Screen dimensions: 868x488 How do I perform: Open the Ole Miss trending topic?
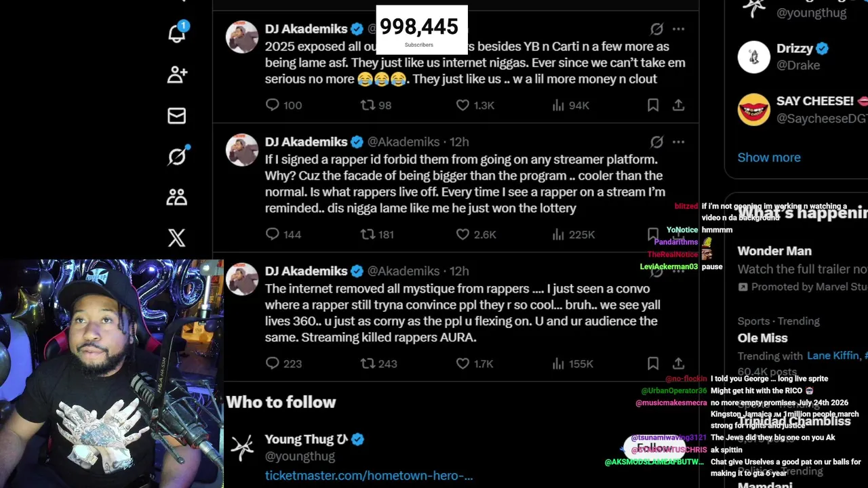(x=762, y=338)
